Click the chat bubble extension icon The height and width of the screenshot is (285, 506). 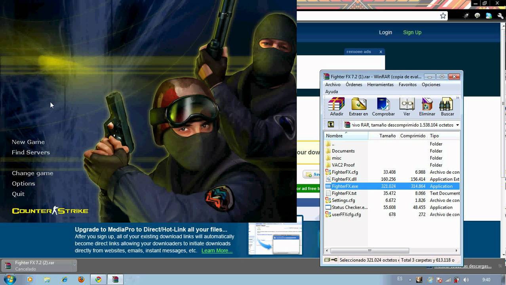pos(477,16)
